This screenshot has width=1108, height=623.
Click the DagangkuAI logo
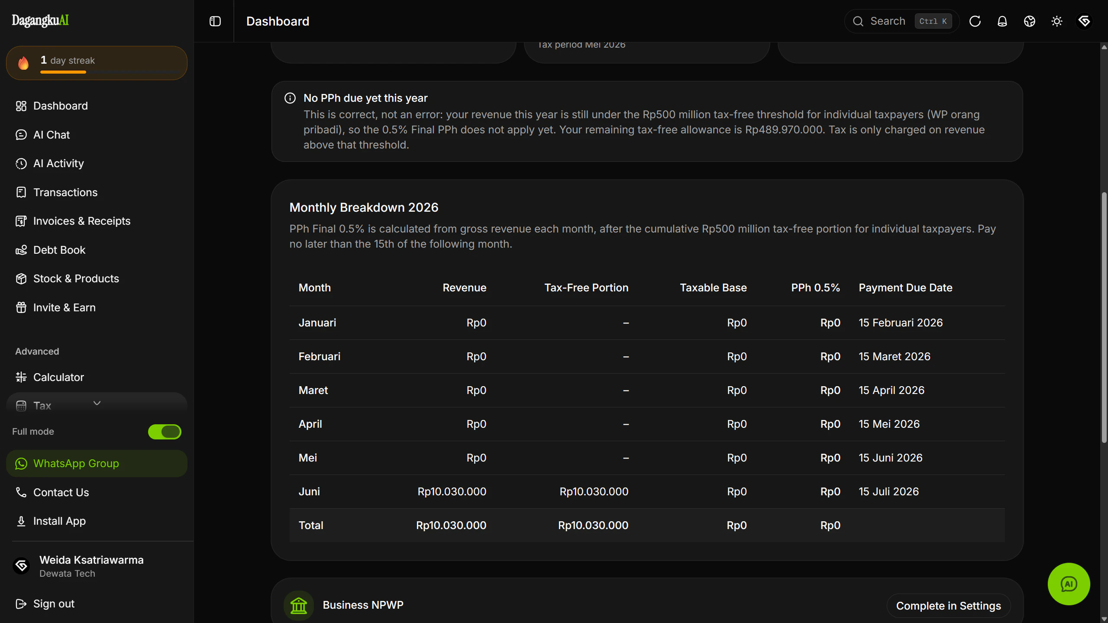(40, 20)
